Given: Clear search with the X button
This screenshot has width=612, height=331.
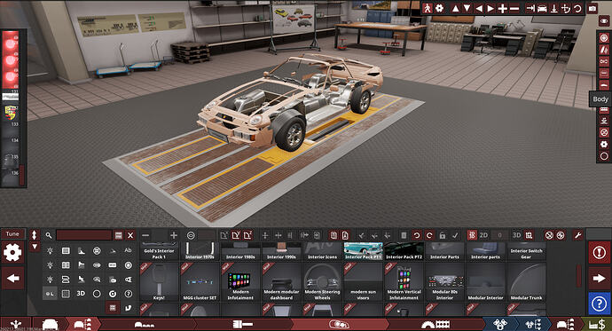Looking at the screenshot, I should 130,235.
